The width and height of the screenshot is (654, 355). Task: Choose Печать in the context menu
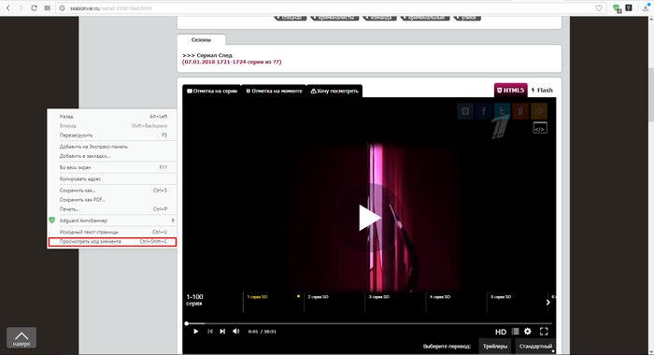[113, 209]
